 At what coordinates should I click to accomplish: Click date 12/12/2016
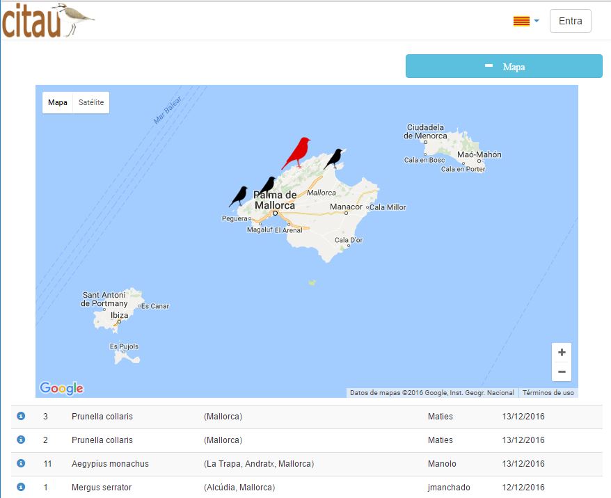(x=523, y=487)
